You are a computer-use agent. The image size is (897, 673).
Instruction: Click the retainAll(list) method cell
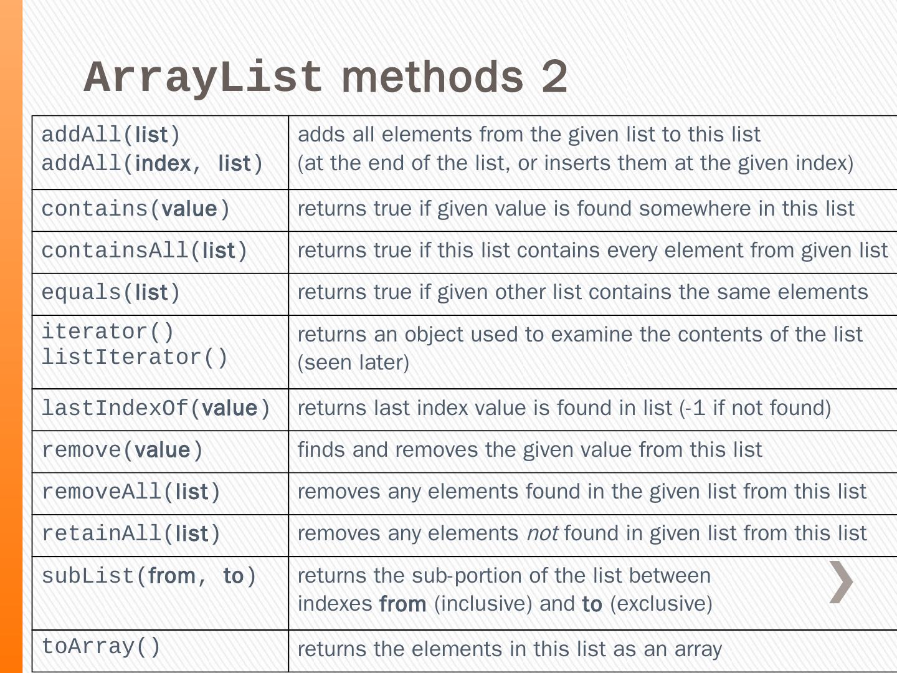pos(131,534)
